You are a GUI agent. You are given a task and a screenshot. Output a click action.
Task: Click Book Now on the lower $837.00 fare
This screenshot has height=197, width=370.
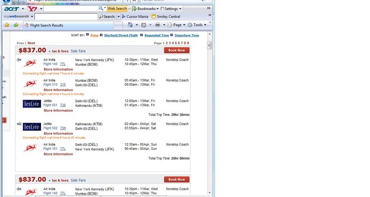177,180
